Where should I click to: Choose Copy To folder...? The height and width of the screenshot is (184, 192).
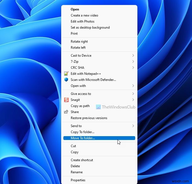tap(99, 132)
